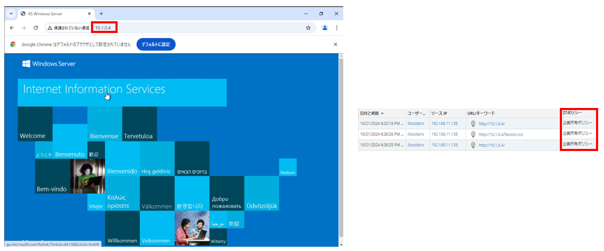Click the forward navigation arrow
Image resolution: width=604 pixels, height=251 pixels.
point(23,28)
